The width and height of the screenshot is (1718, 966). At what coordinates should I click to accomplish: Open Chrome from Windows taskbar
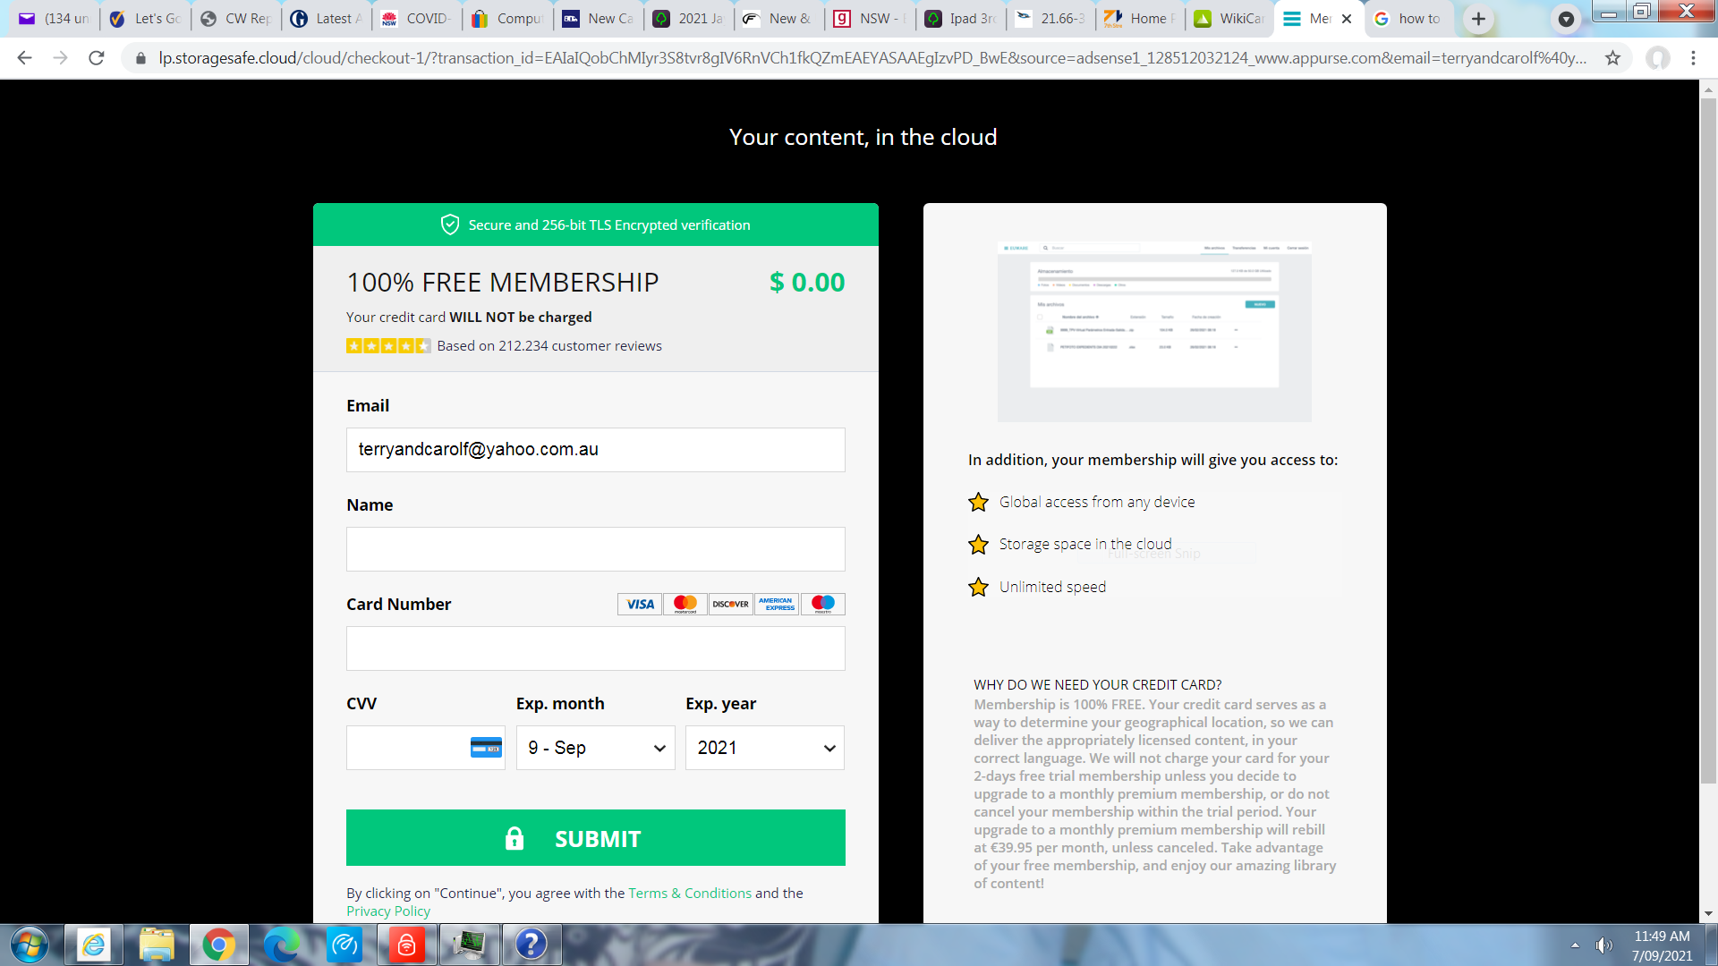(218, 945)
